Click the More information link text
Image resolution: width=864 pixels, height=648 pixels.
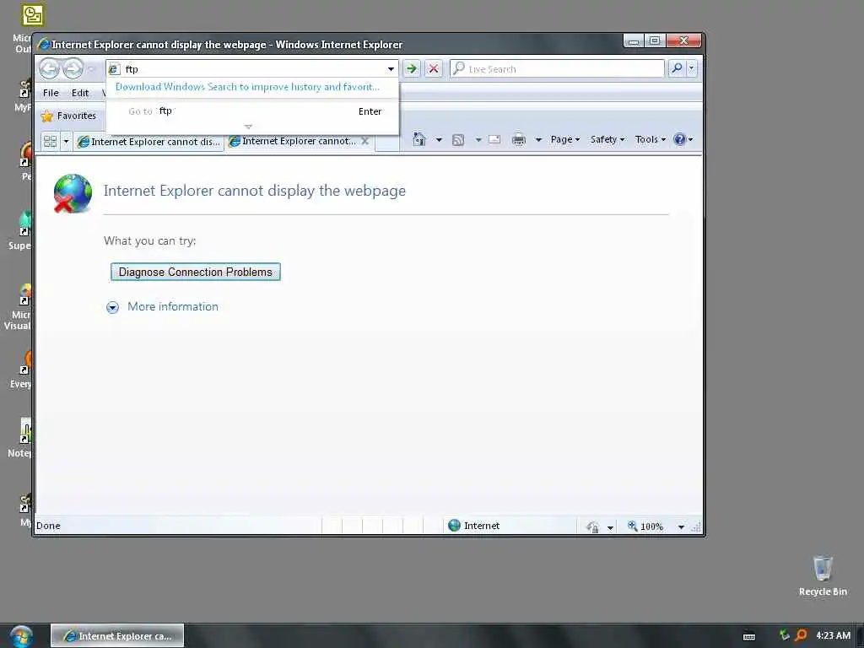tap(173, 306)
